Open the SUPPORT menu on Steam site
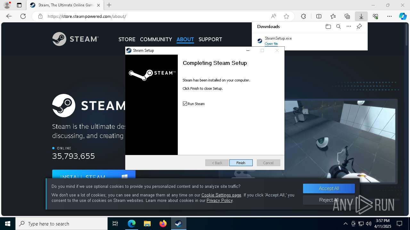This screenshot has width=410, height=230. (x=210, y=39)
